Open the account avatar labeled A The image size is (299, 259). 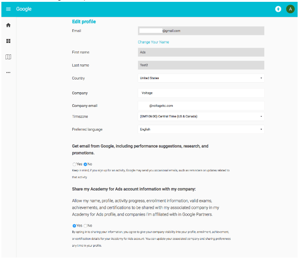click(x=290, y=9)
